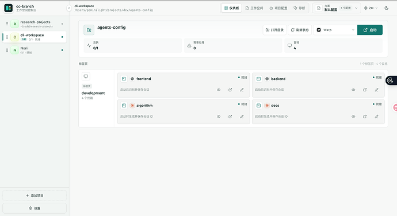Viewport: 397px width, 216px height.
Task: Toggle the backend pane eye icon
Action: [x=353, y=90]
